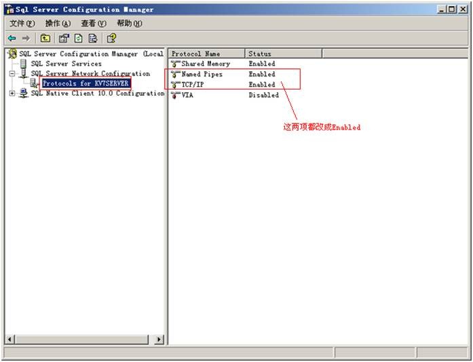This screenshot has width=473, height=362.
Task: Expand the SQL Native Client 10.0 Configuration node
Action: (12, 93)
